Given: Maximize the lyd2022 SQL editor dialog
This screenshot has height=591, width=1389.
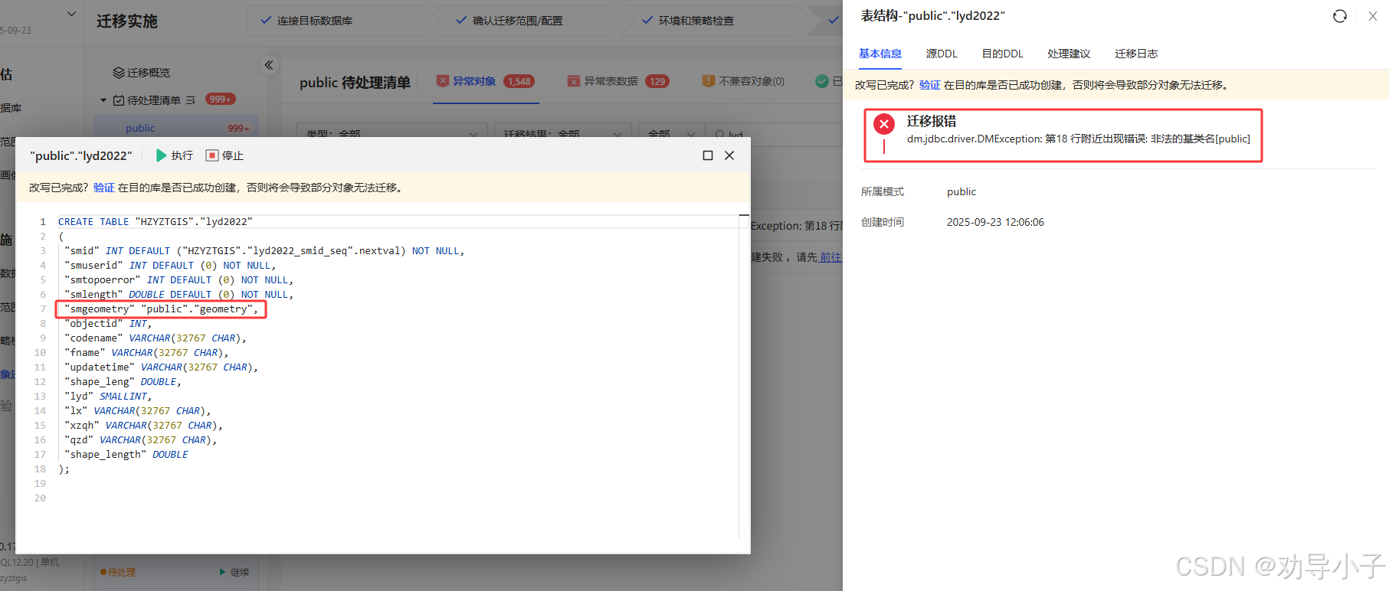Looking at the screenshot, I should (x=708, y=155).
